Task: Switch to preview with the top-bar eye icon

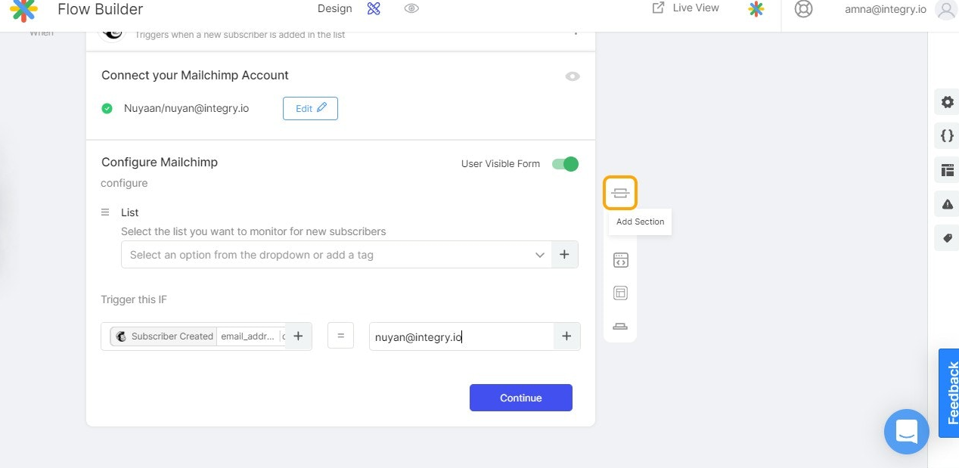Action: pyautogui.click(x=411, y=9)
